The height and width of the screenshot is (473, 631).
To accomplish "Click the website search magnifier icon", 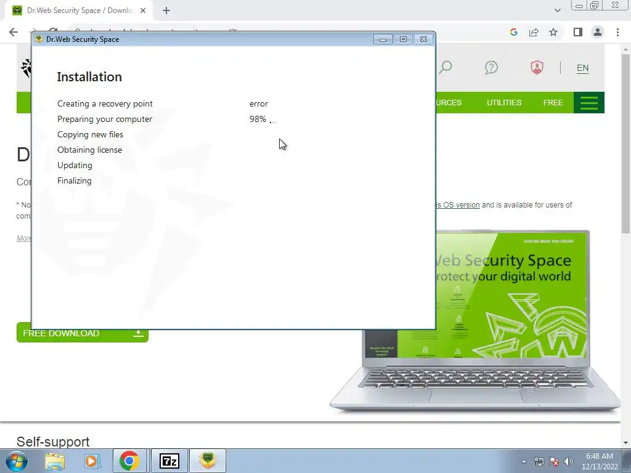I will click(x=446, y=67).
